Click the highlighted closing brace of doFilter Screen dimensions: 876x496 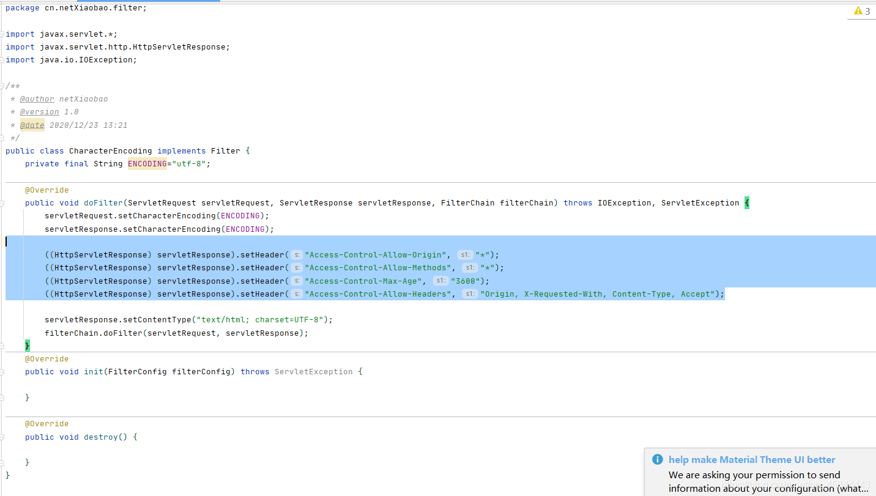[28, 346]
